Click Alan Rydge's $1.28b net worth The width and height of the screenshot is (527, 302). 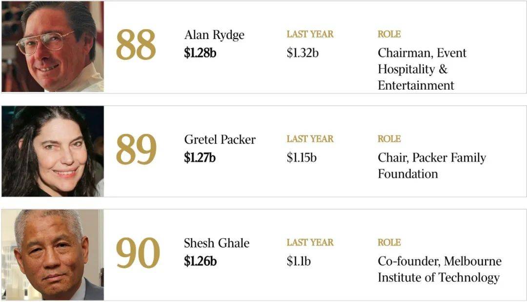pos(200,53)
